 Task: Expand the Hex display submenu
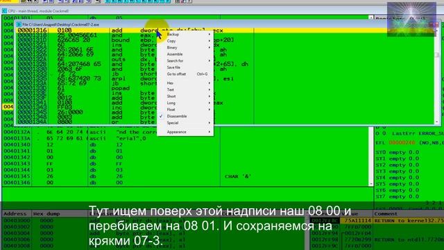tap(185, 83)
